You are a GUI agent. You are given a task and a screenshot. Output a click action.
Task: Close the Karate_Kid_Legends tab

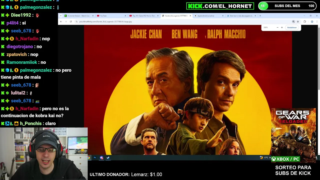pos(190,16)
